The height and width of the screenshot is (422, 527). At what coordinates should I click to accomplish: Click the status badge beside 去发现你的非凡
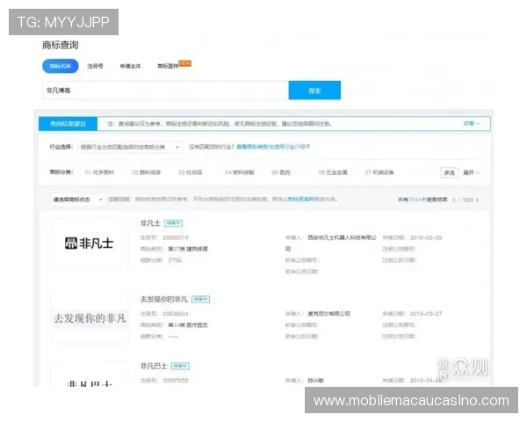[x=200, y=299]
